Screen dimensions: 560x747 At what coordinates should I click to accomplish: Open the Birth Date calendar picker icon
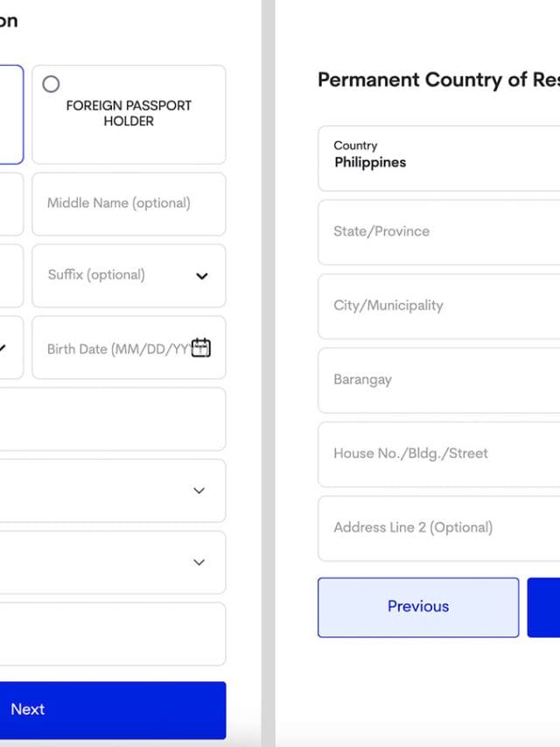201,348
